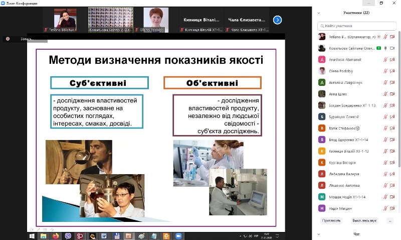The width and height of the screenshot is (401, 240).
Task: Open Firefox from the Windows taskbar
Action: point(56,236)
